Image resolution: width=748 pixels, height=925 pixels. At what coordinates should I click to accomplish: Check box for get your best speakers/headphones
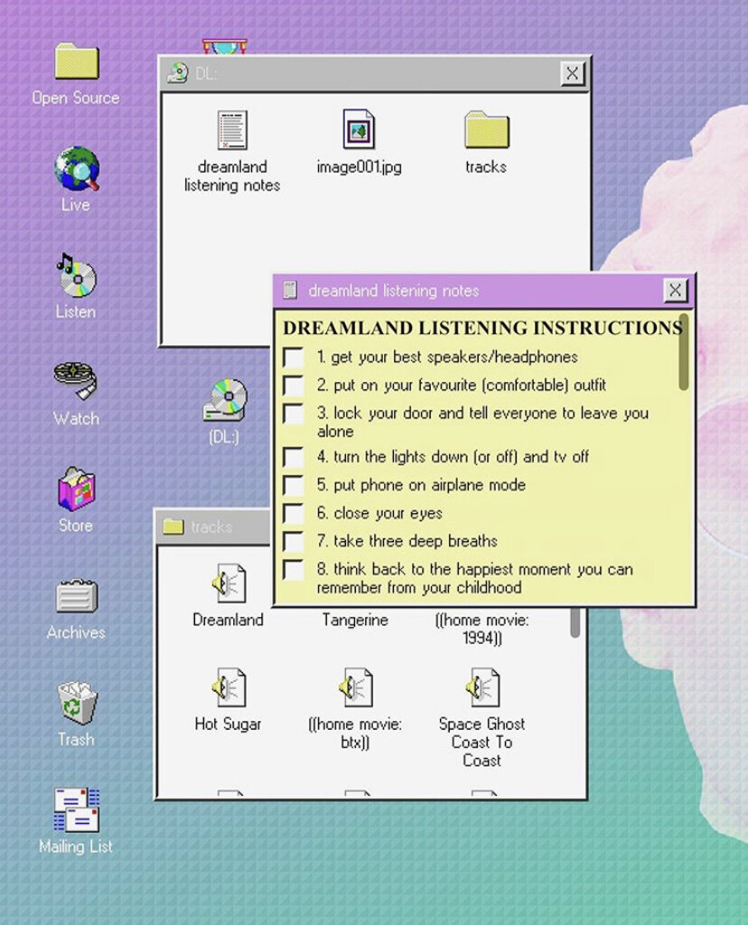coord(294,358)
